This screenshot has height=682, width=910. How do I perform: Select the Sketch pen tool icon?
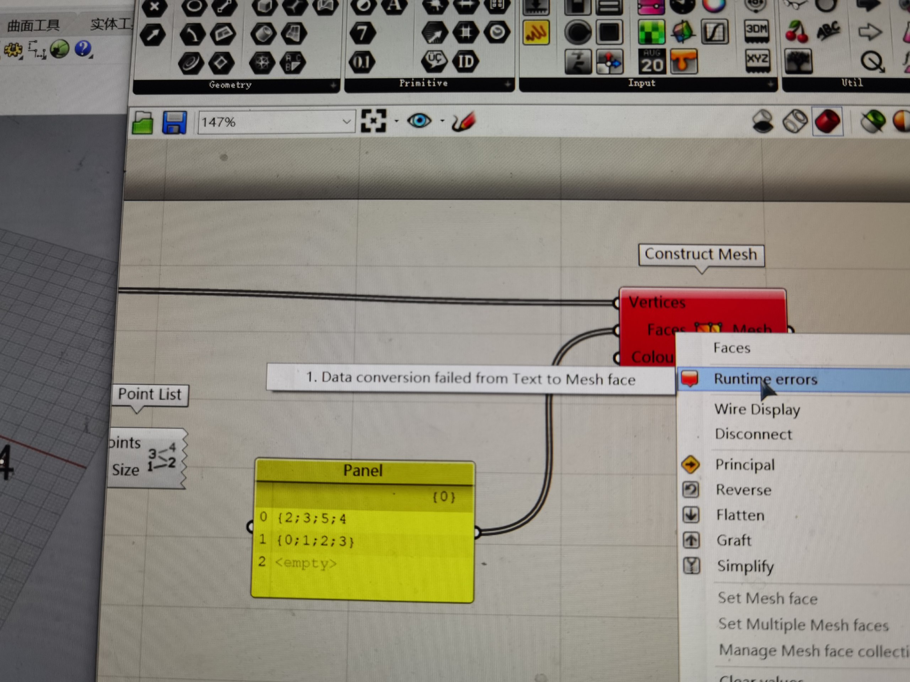464,122
